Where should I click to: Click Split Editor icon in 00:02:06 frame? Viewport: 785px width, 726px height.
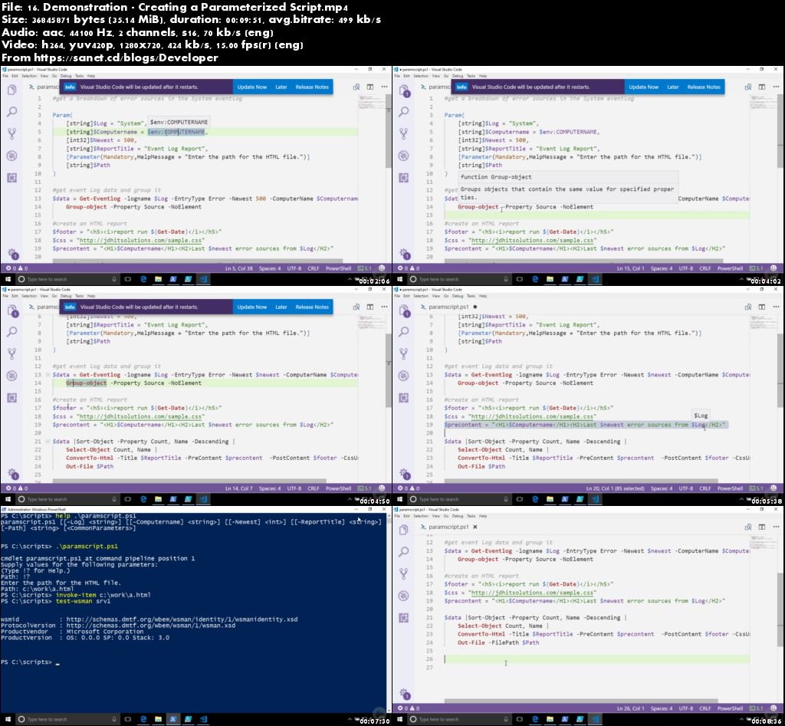370,87
